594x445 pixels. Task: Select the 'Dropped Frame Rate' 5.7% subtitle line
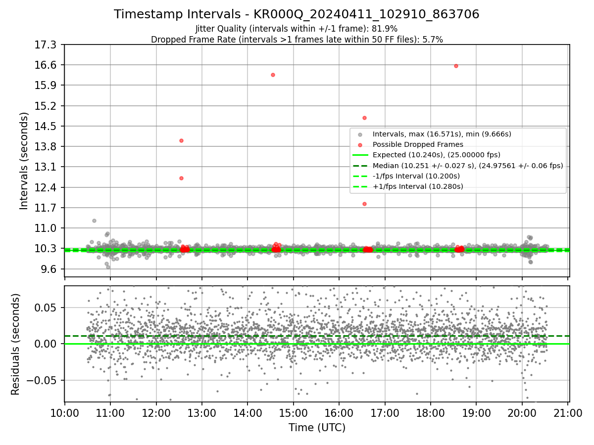pos(297,40)
